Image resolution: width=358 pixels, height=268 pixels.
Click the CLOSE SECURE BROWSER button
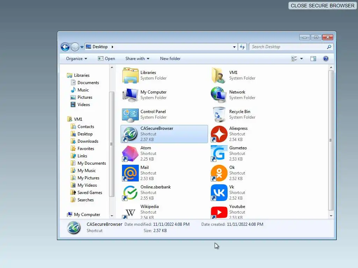(322, 6)
